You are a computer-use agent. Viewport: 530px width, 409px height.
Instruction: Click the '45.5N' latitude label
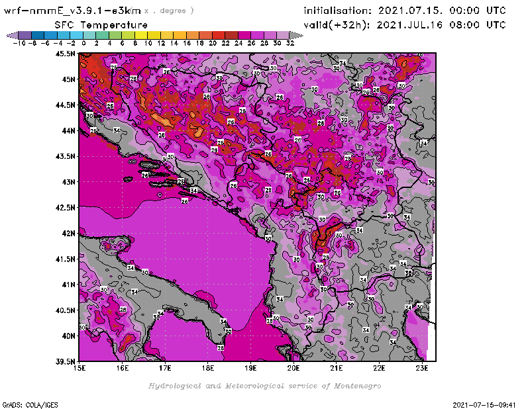point(66,54)
